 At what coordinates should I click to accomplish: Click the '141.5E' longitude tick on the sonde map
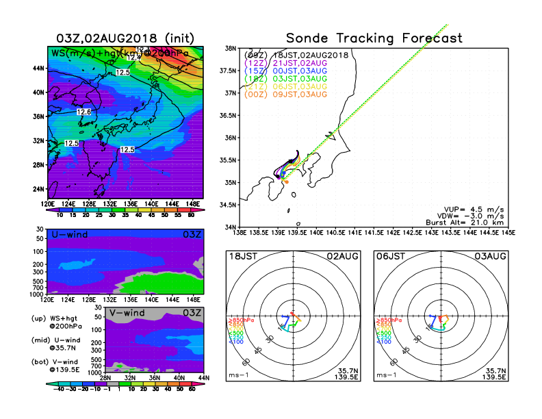(x=374, y=233)
